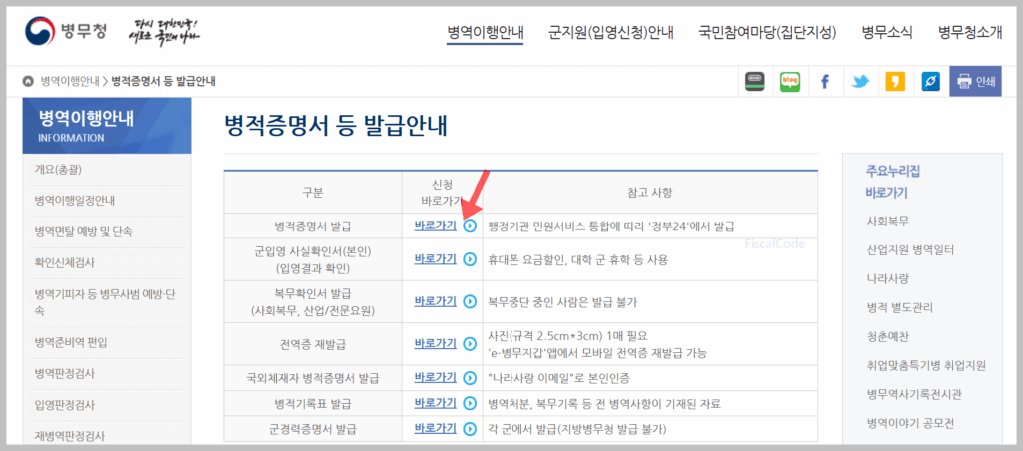Image resolution: width=1023 pixels, height=451 pixels.
Task: Open 바로가기 link for 전역증 재발급
Action: tap(436, 343)
